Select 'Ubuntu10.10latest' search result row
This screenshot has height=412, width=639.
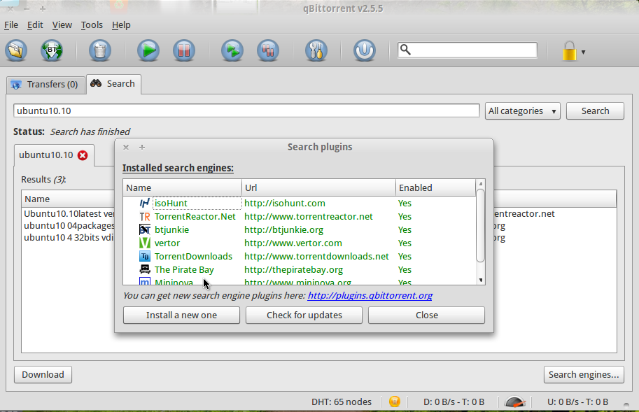point(69,214)
